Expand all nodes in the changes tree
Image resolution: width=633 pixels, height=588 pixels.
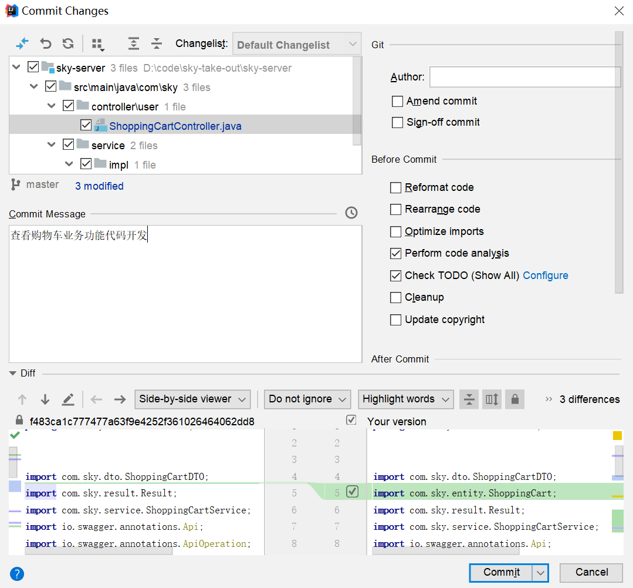pyautogui.click(x=134, y=43)
